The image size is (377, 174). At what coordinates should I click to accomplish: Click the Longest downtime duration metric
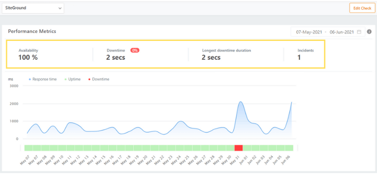coord(226,55)
